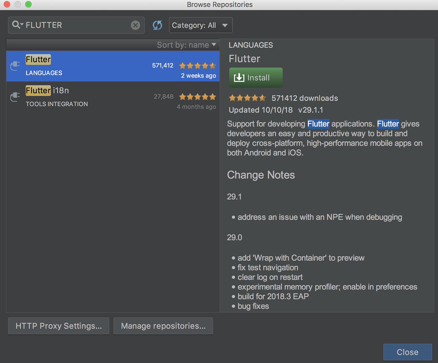Click the green window zoom button

click(x=28, y=4)
